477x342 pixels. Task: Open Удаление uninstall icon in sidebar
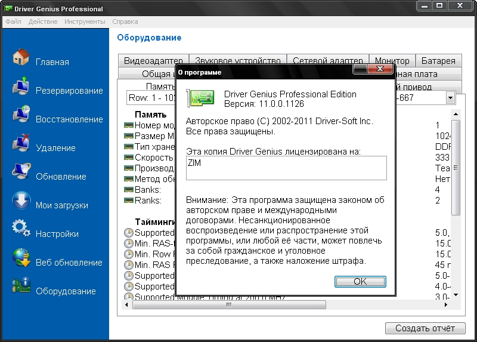[x=21, y=143]
